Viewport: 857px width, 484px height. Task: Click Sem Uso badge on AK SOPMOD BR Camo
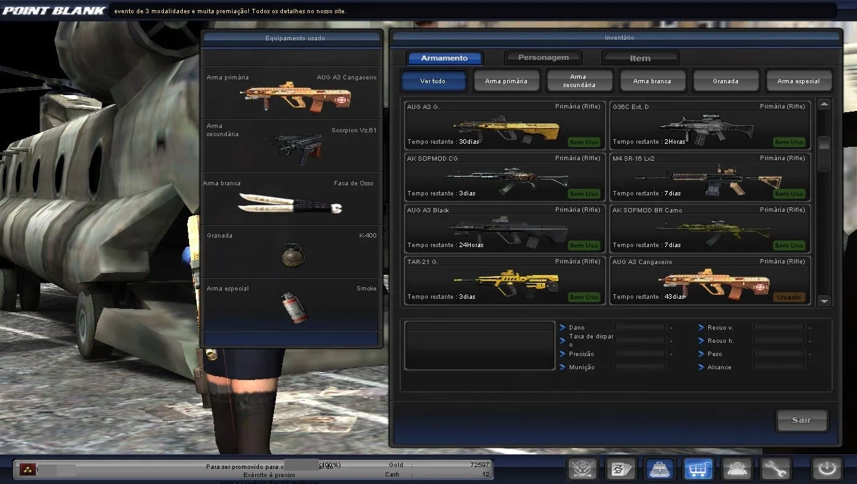pos(789,246)
